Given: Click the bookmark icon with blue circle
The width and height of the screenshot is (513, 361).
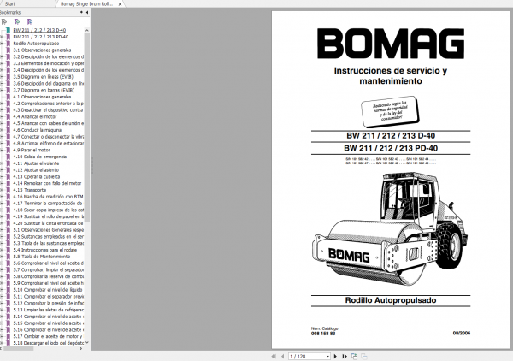Looking at the screenshot, I should tap(30, 21).
